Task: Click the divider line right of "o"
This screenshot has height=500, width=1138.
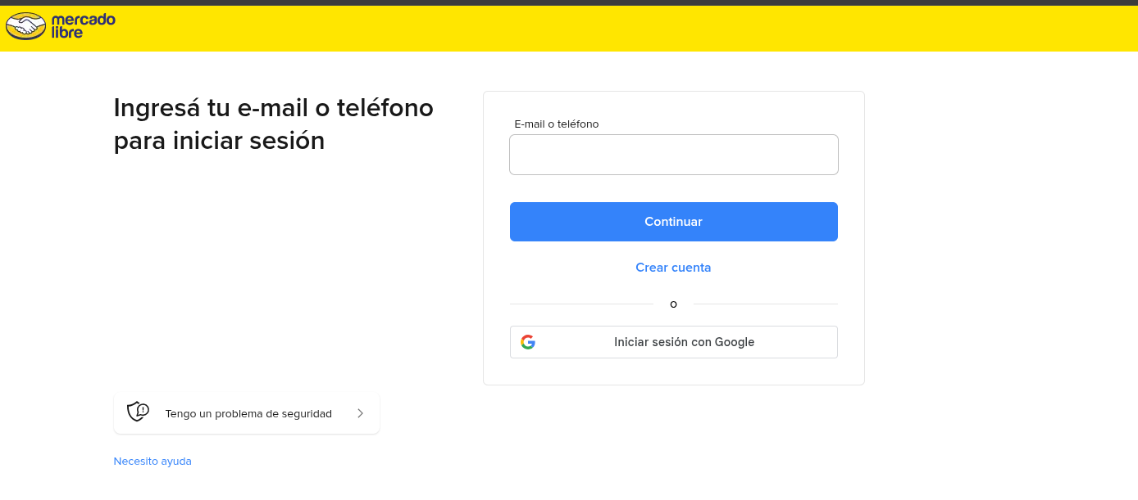Action: [x=765, y=304]
